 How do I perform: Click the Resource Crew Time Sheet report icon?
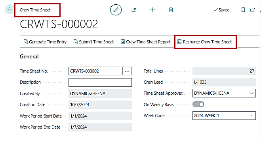(x=179, y=42)
